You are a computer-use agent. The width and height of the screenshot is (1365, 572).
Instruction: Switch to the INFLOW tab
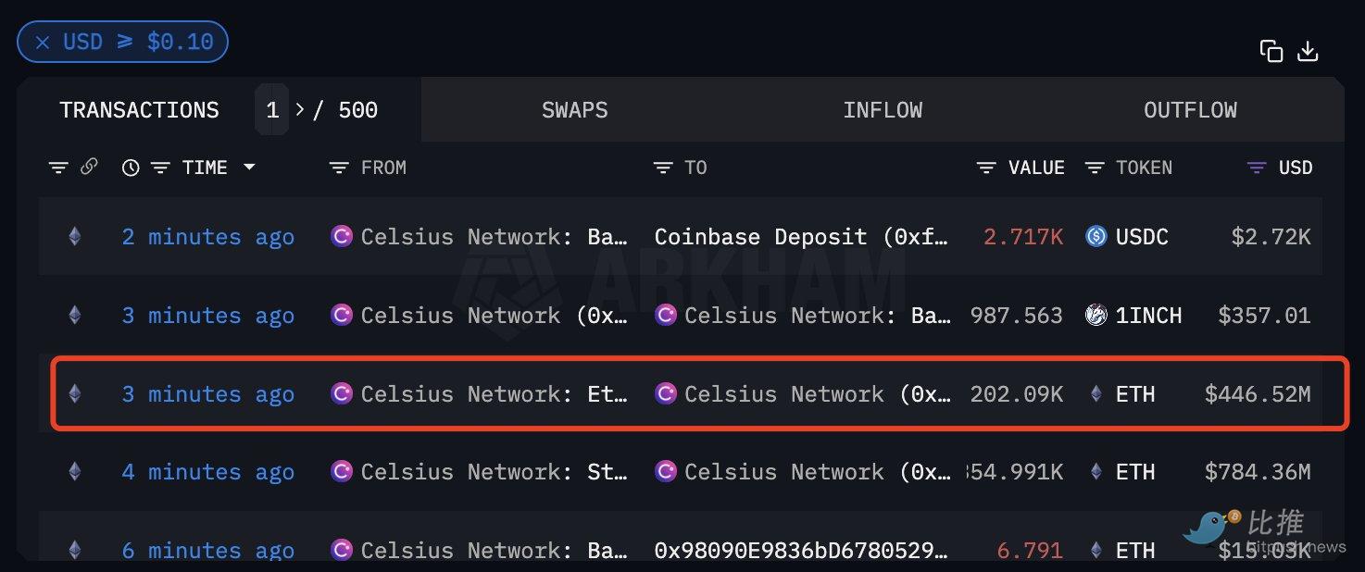click(x=883, y=110)
